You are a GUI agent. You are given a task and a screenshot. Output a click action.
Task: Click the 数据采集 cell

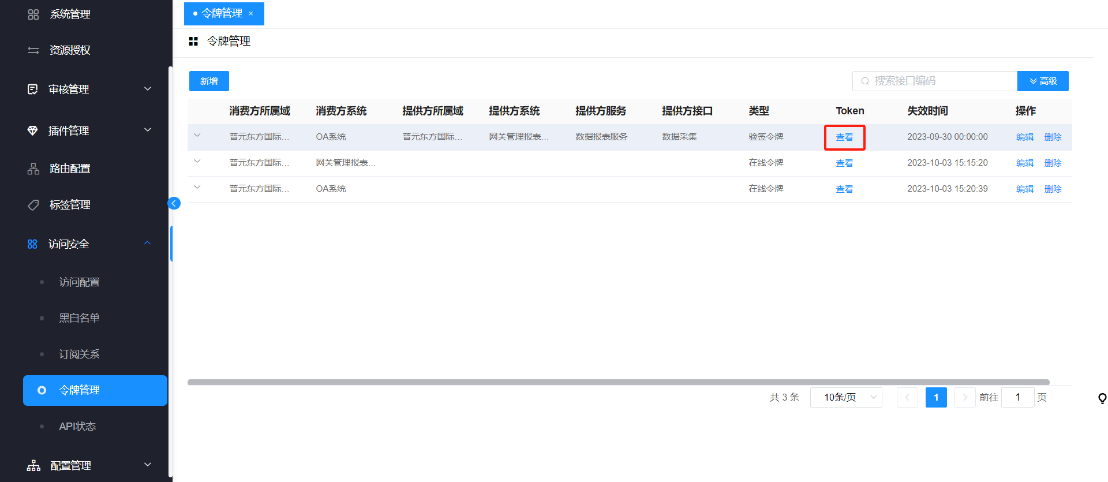click(679, 137)
